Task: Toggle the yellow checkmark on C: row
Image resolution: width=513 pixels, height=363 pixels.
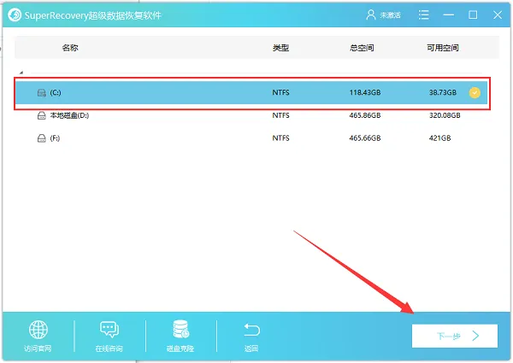Action: click(475, 93)
